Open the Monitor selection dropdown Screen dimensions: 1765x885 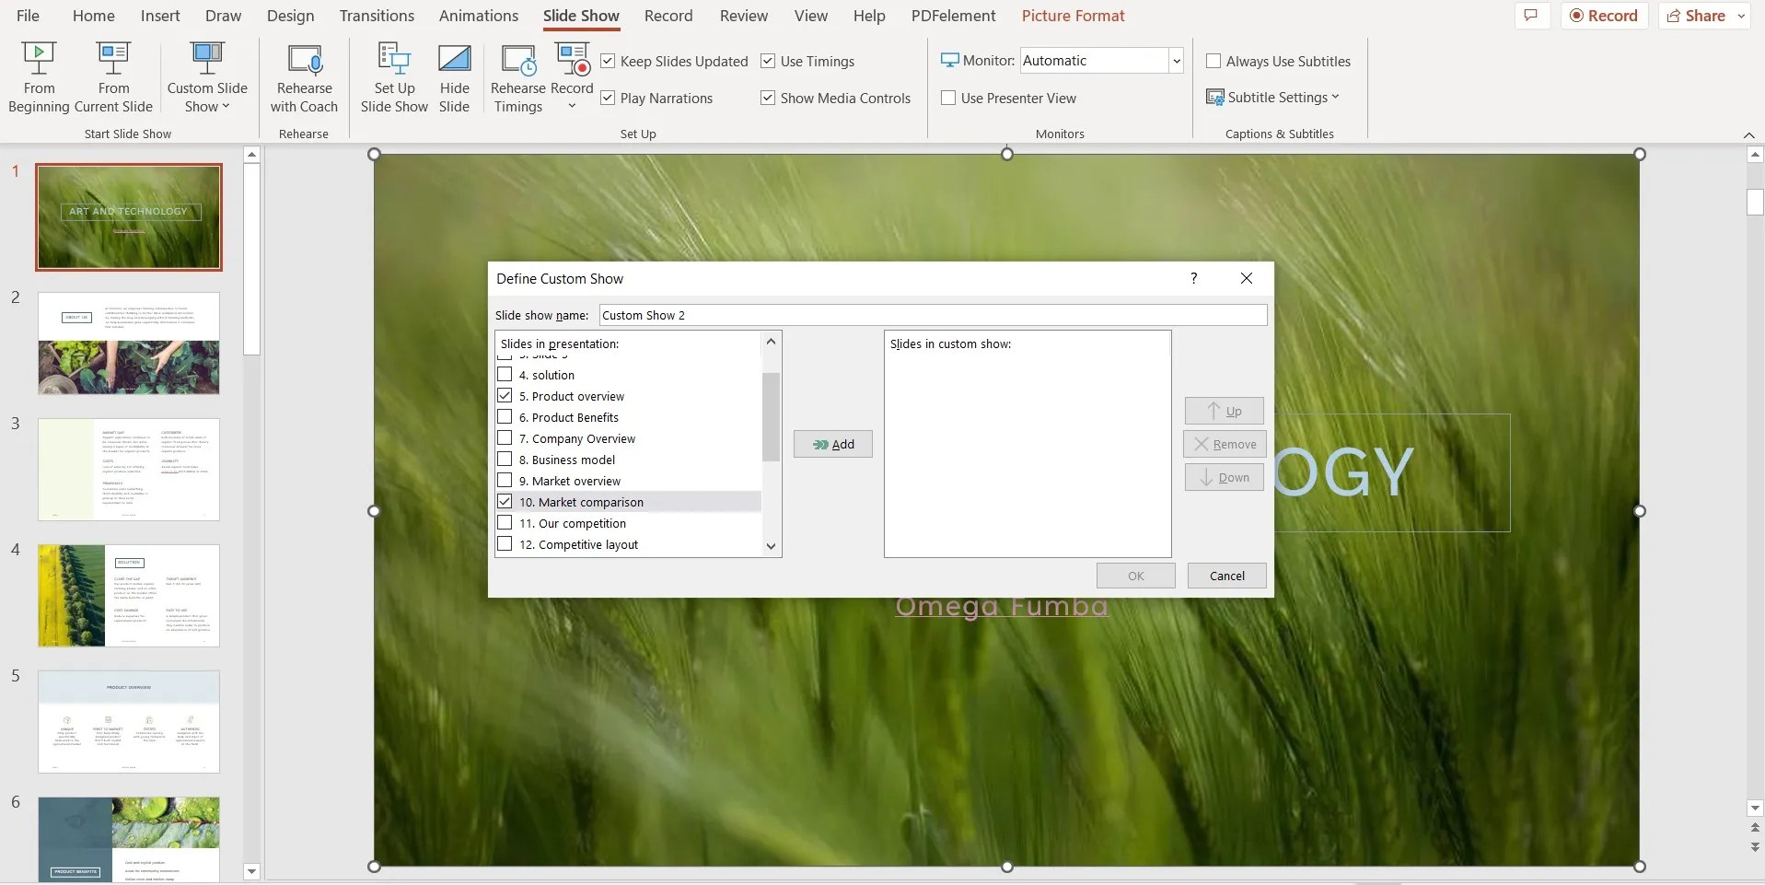click(x=1177, y=60)
